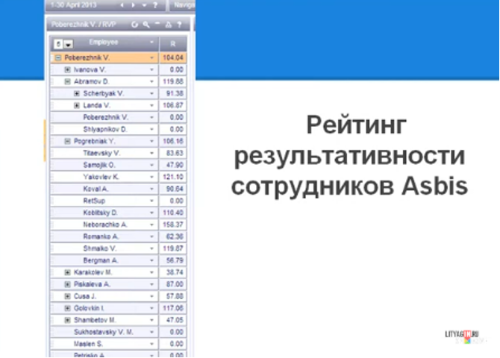Open help in the 1-30 April 2013 bar

click(x=155, y=5)
